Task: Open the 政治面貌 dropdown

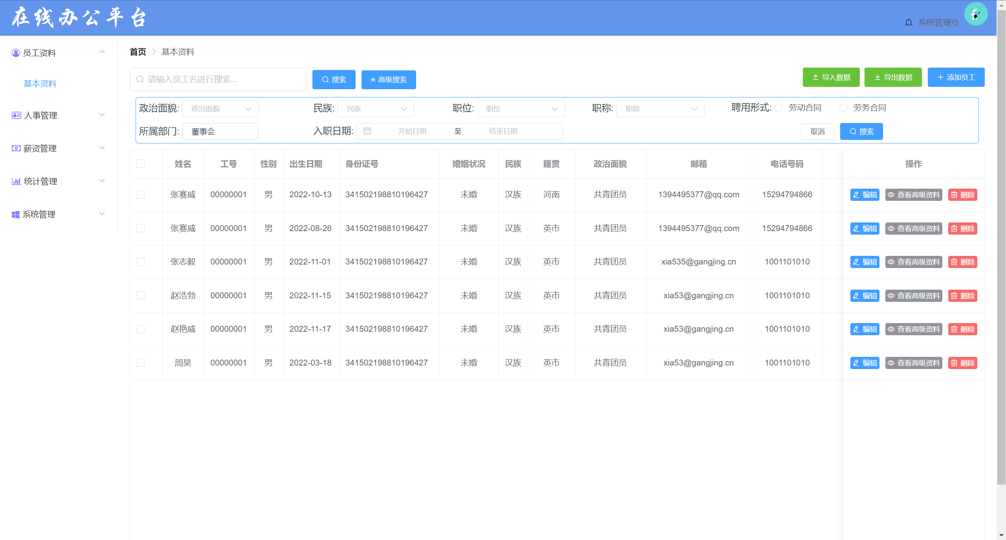Action: click(x=220, y=109)
